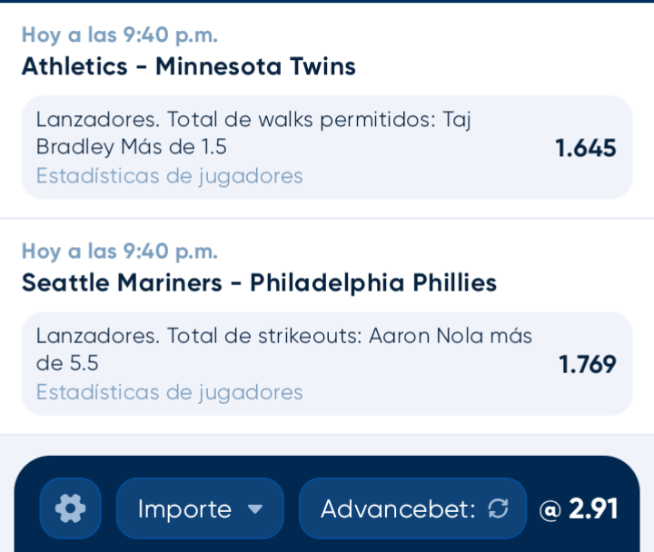Viewport: 654px width, 552px height.
Task: Click the Advancebet button
Action: [412, 508]
